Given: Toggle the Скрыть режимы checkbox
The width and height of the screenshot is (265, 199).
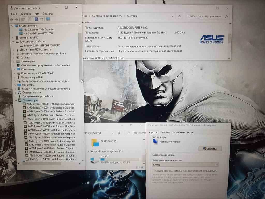Looking at the screenshot, I should [153, 171].
